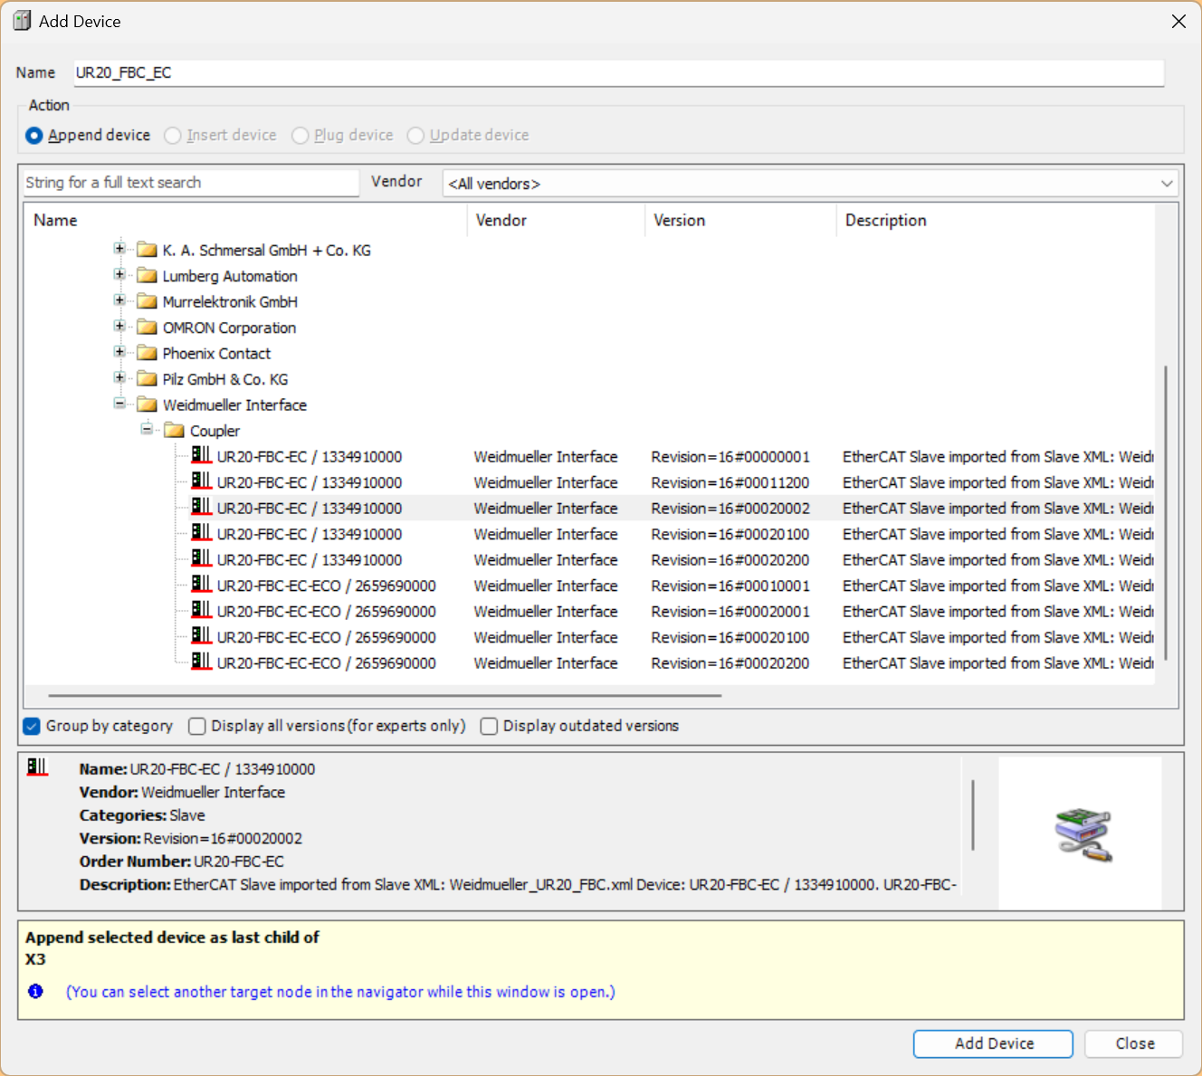Click device icon for UR20-FBC-EC revision 16#00000001
The width and height of the screenshot is (1202, 1076).
(201, 455)
